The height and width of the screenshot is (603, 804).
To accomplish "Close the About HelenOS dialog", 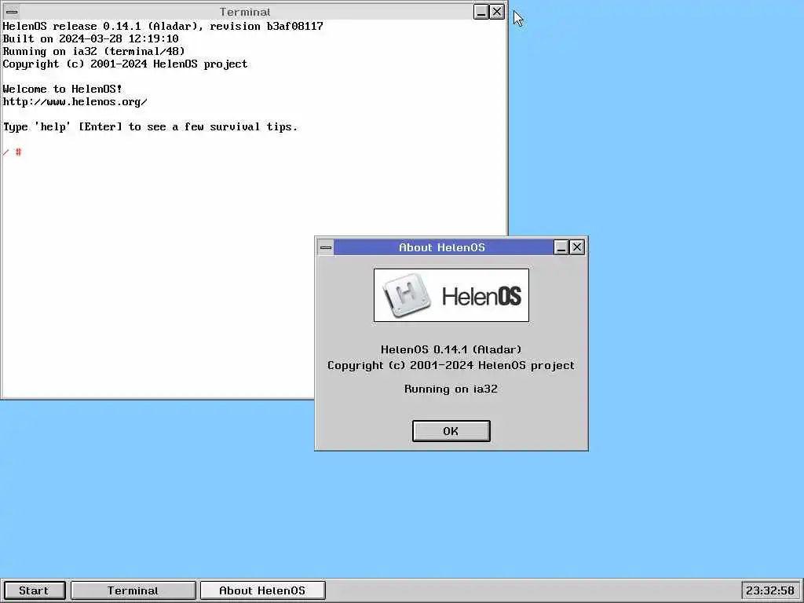I will coord(577,247).
